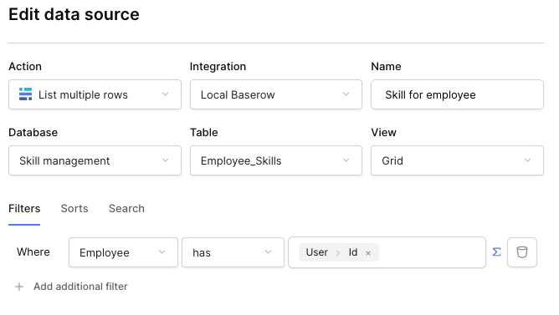This screenshot has width=559, height=315.
Task: Open the Integration dropdown showing Local Baserow
Action: [276, 94]
